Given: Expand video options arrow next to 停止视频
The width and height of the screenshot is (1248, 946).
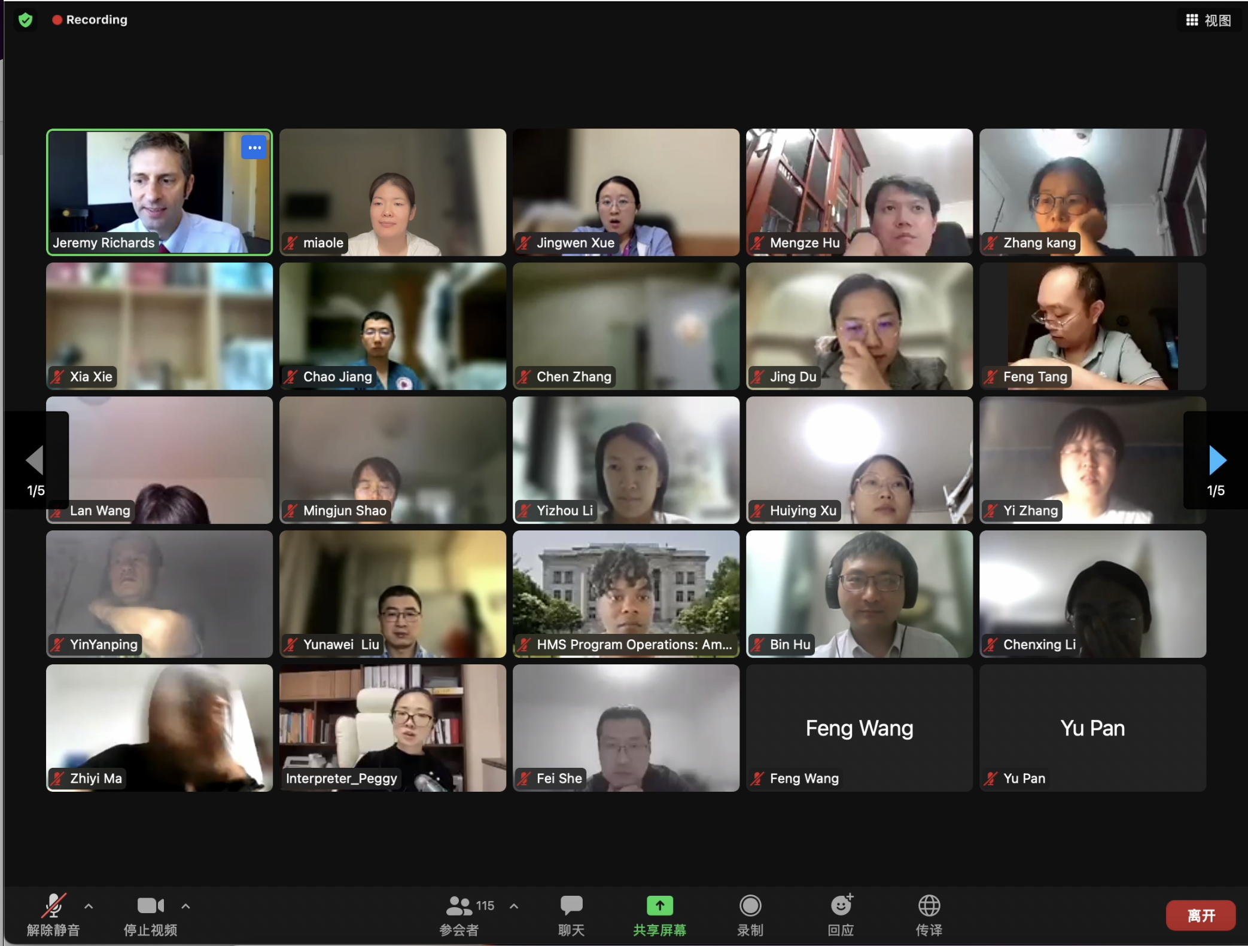Looking at the screenshot, I should tap(185, 906).
